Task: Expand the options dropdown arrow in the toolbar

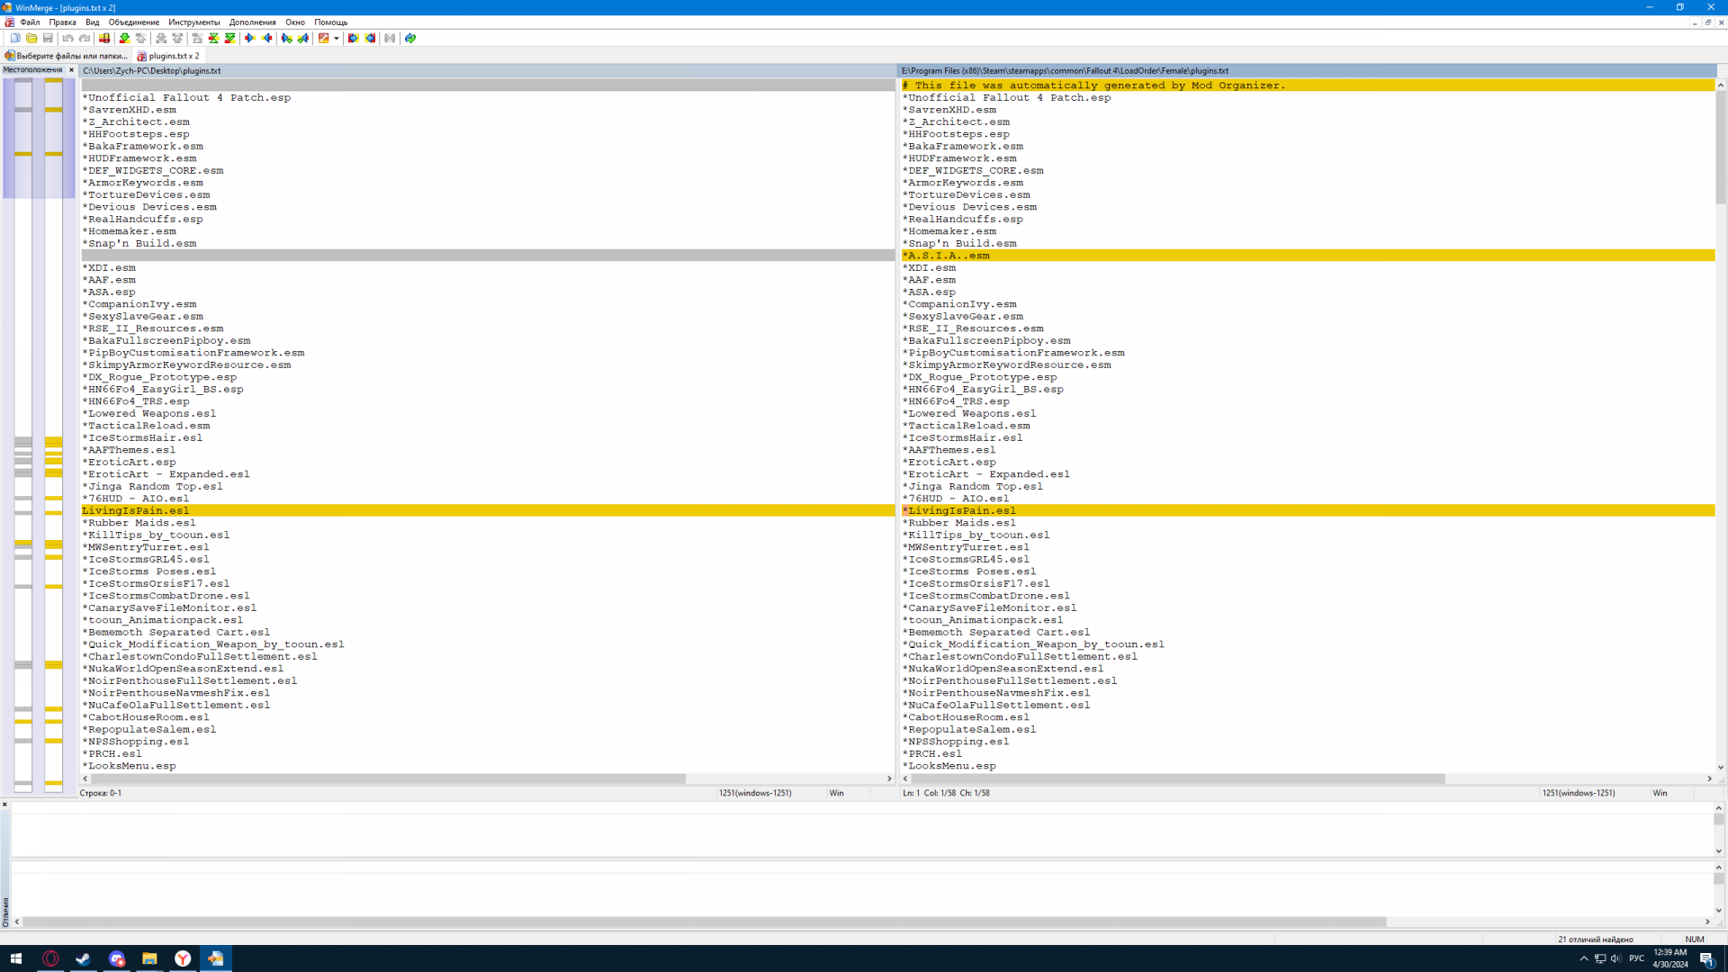Action: tap(337, 38)
